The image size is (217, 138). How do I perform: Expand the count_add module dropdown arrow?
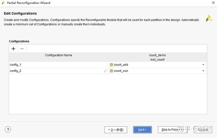pyautogui.click(x=203, y=65)
